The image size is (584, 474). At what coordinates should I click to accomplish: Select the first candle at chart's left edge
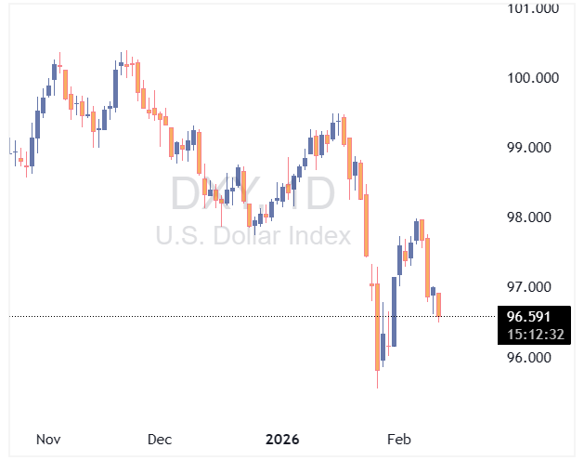click(10, 146)
